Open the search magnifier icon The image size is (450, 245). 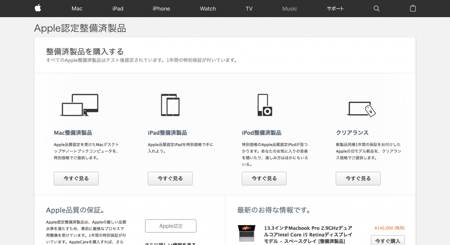[x=376, y=9]
